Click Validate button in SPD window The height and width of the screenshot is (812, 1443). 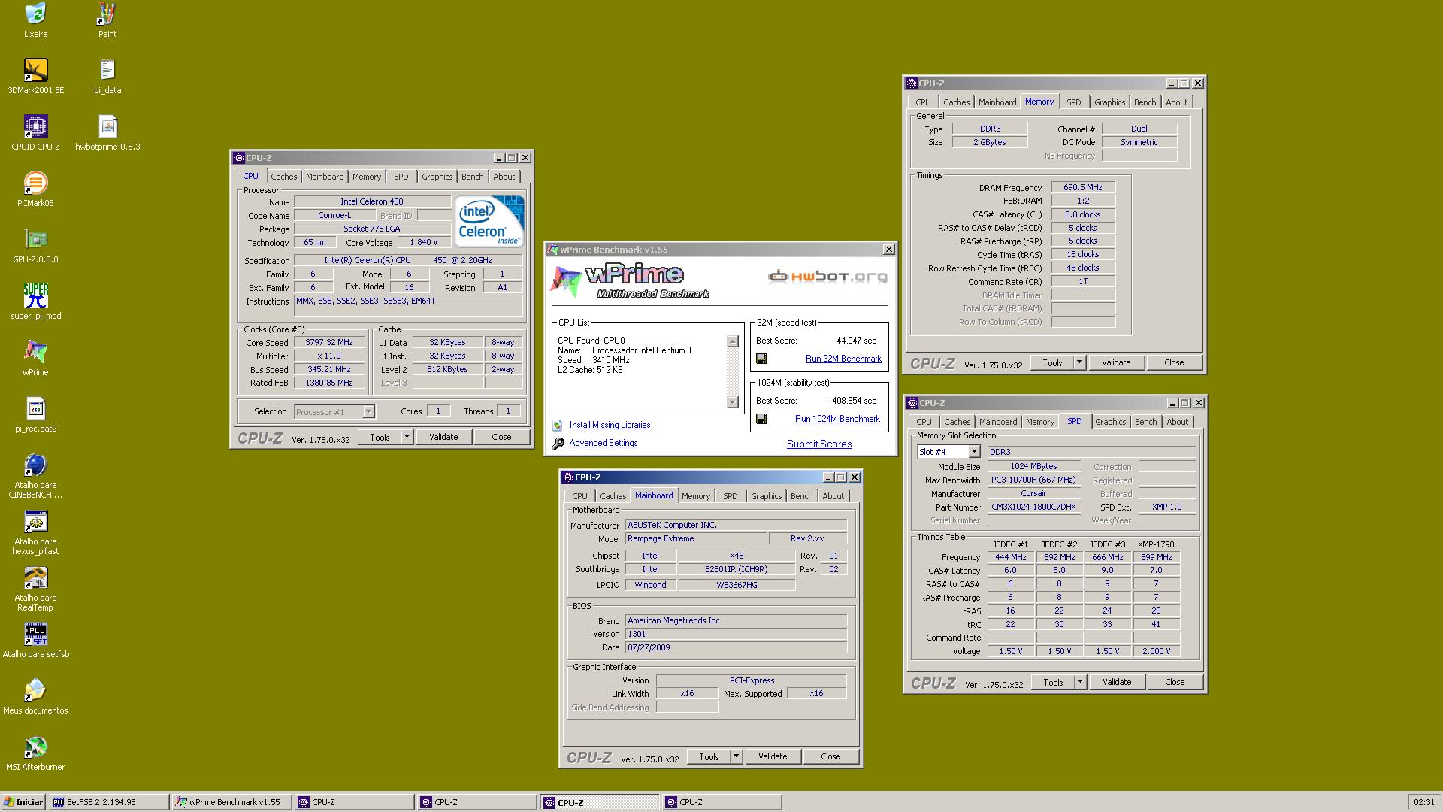tap(1116, 682)
